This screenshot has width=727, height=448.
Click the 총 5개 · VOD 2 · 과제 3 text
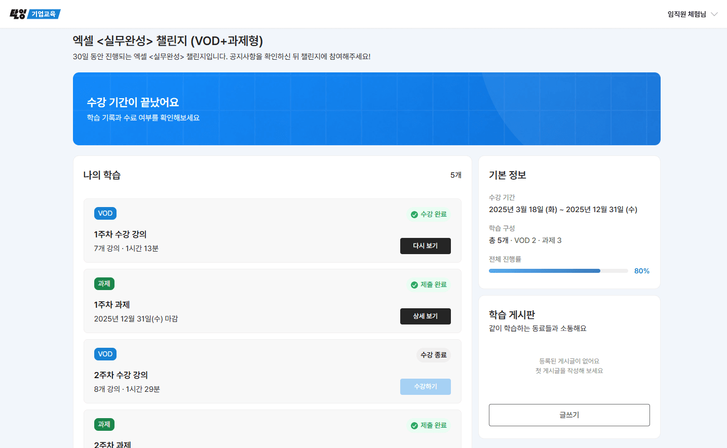tap(525, 240)
